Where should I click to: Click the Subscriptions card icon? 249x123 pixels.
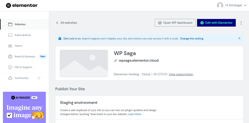coord(10,35)
